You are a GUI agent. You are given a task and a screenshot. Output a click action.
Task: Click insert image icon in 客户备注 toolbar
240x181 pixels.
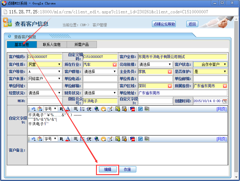click(x=118, y=139)
